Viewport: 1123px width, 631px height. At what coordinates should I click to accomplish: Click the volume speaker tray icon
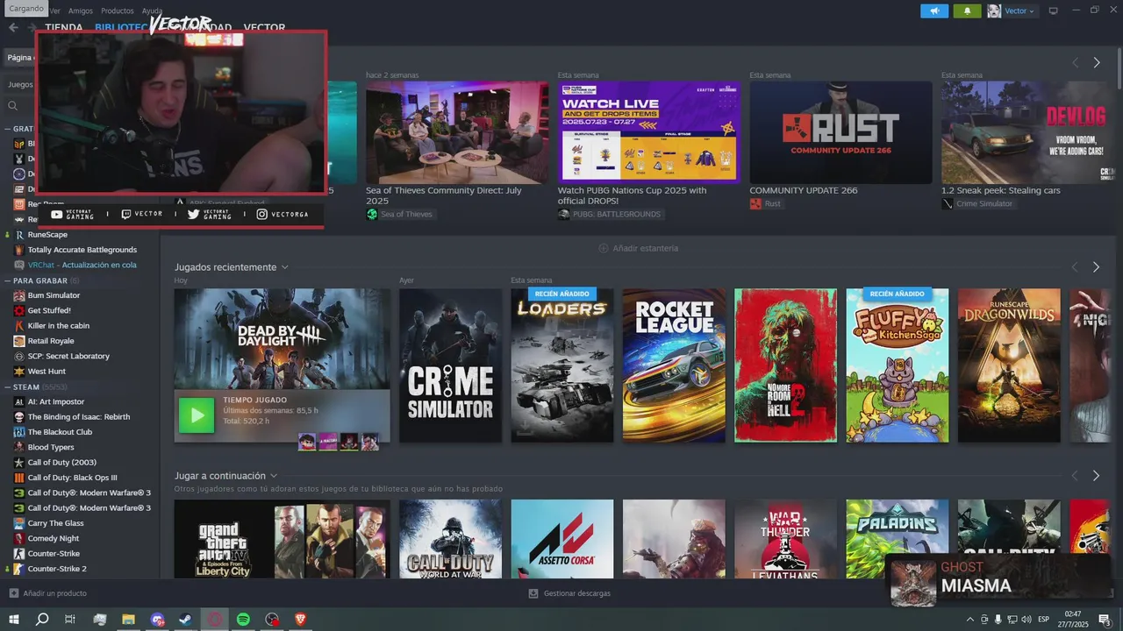[1026, 620]
